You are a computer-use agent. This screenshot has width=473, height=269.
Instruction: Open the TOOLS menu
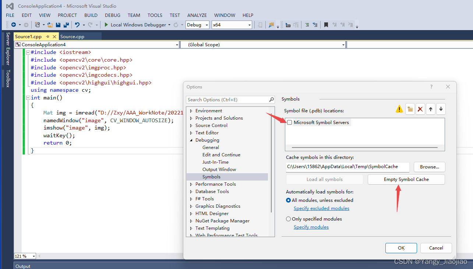(x=155, y=15)
